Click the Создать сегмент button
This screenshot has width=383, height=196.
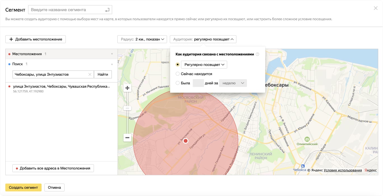click(x=23, y=187)
